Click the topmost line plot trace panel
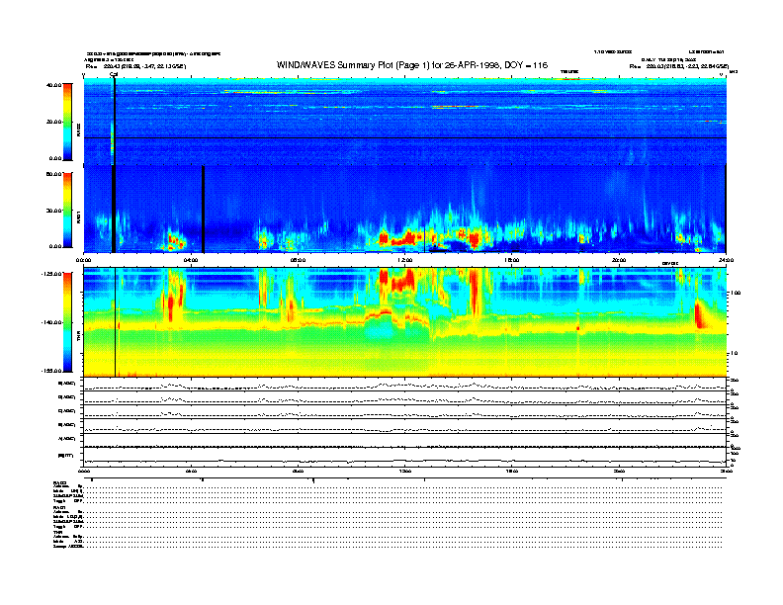783x605 pixels. [405, 385]
